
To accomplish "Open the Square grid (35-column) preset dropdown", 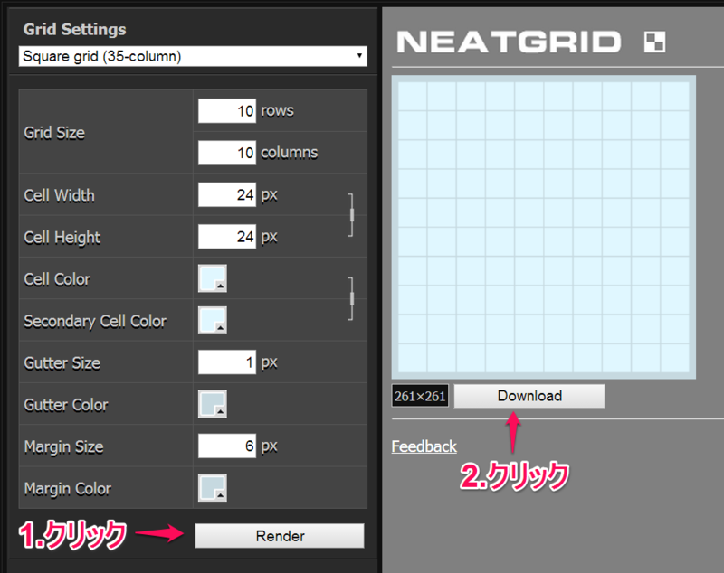I will 193,56.
